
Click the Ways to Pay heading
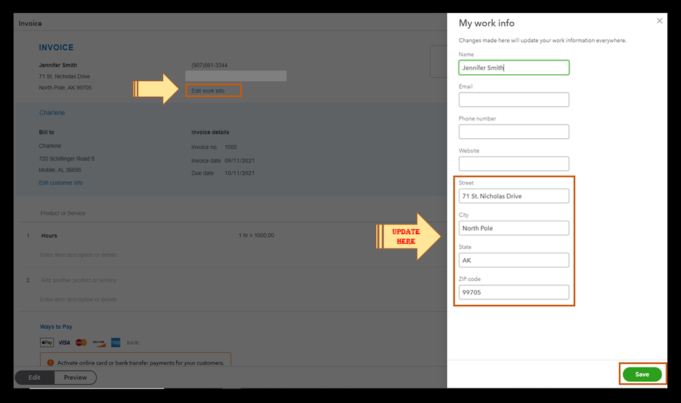click(x=56, y=327)
